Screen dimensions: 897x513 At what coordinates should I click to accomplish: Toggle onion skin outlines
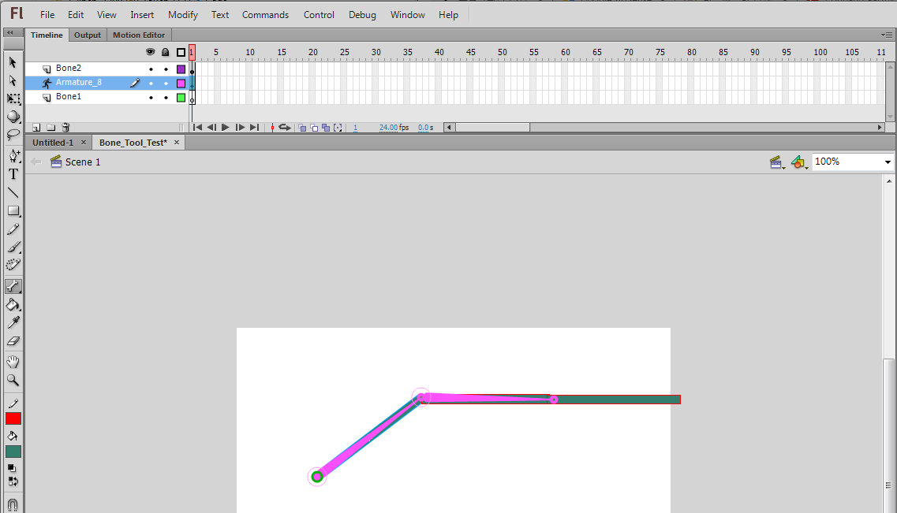point(314,128)
